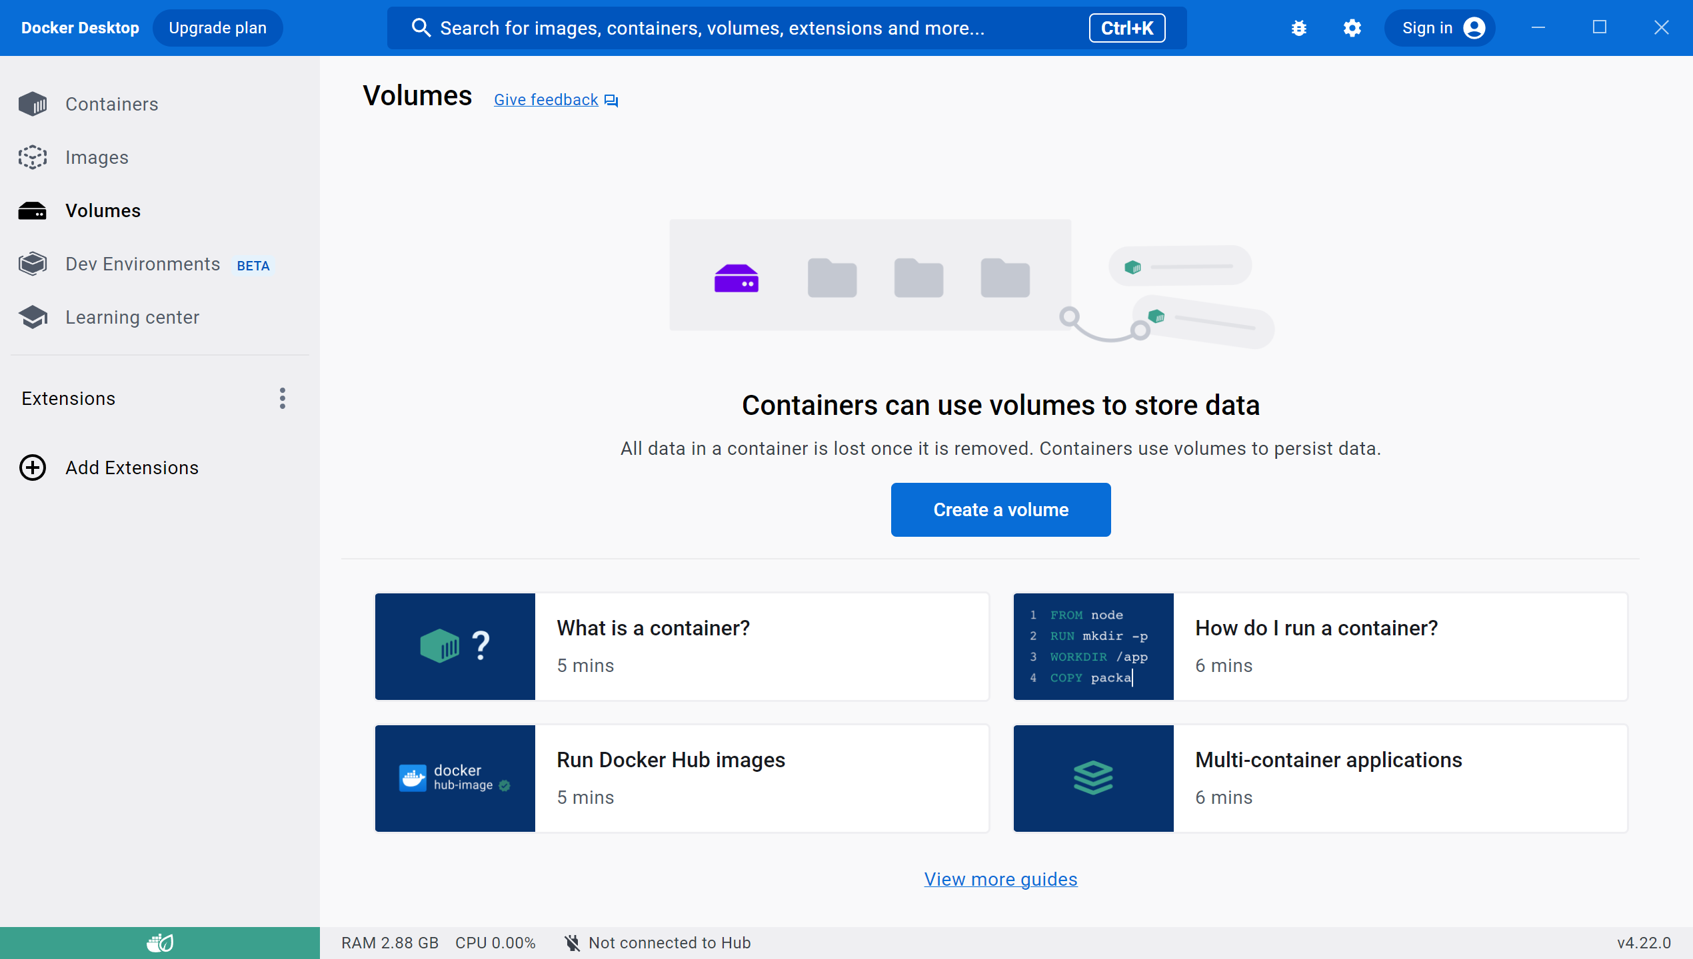The width and height of the screenshot is (1693, 959).
Task: Maximize the Docker Desktop window
Action: (1600, 28)
